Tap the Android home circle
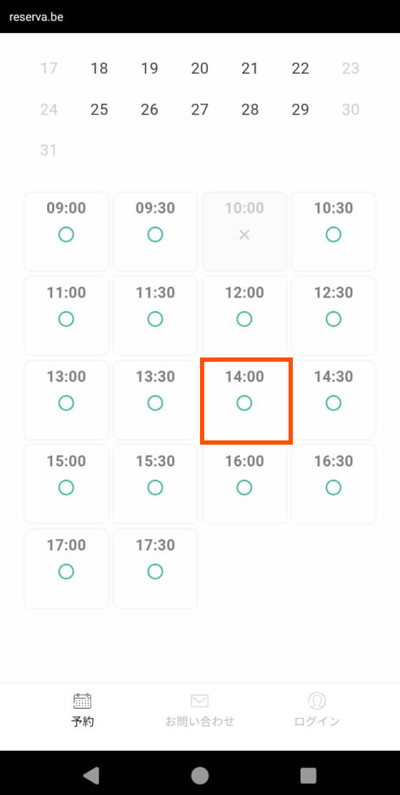Screen dimensions: 400x795 coord(200,775)
